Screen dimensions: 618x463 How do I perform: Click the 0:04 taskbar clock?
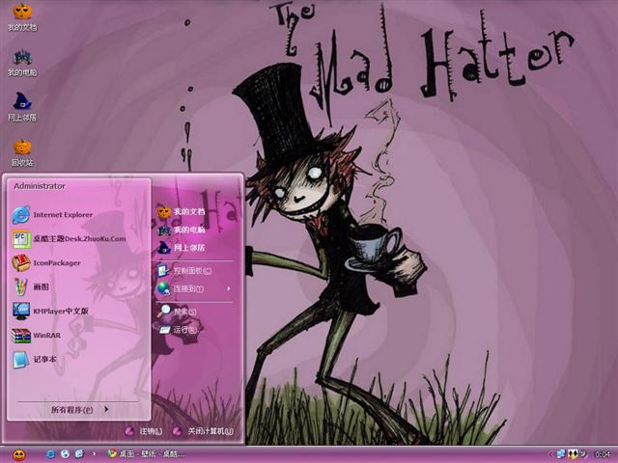click(603, 454)
